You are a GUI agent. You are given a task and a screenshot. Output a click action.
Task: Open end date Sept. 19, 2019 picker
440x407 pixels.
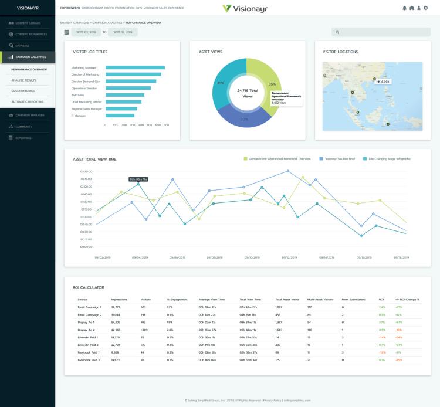click(x=123, y=32)
